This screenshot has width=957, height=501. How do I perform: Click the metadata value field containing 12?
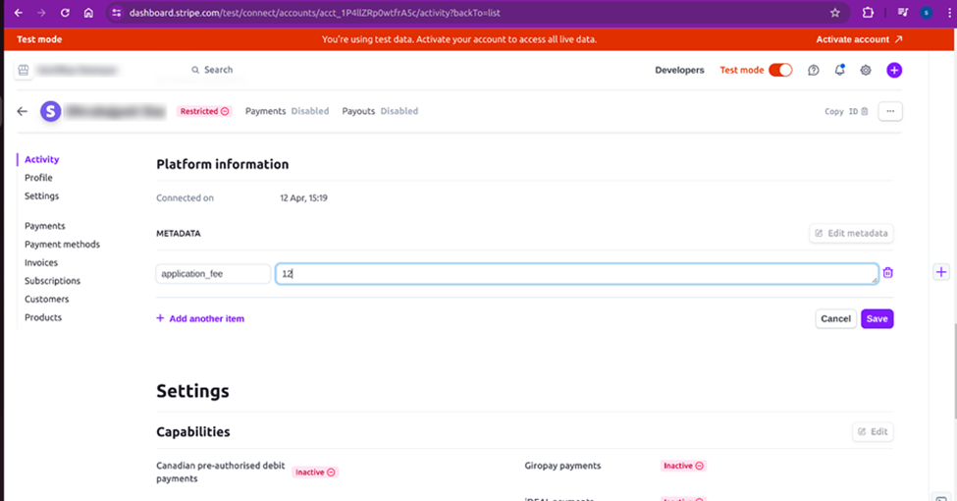pyautogui.click(x=576, y=274)
